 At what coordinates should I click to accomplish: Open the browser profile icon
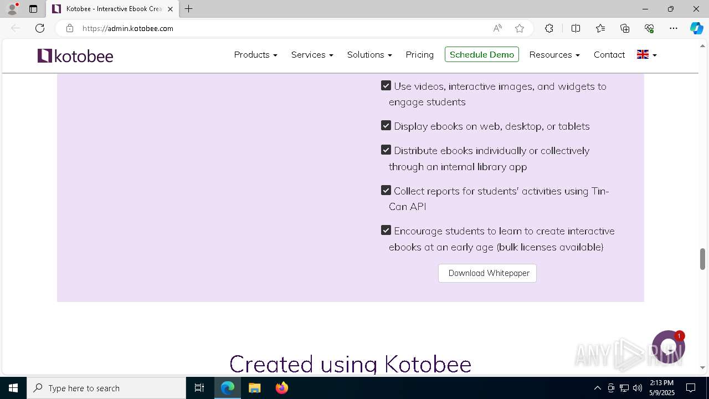(x=12, y=9)
